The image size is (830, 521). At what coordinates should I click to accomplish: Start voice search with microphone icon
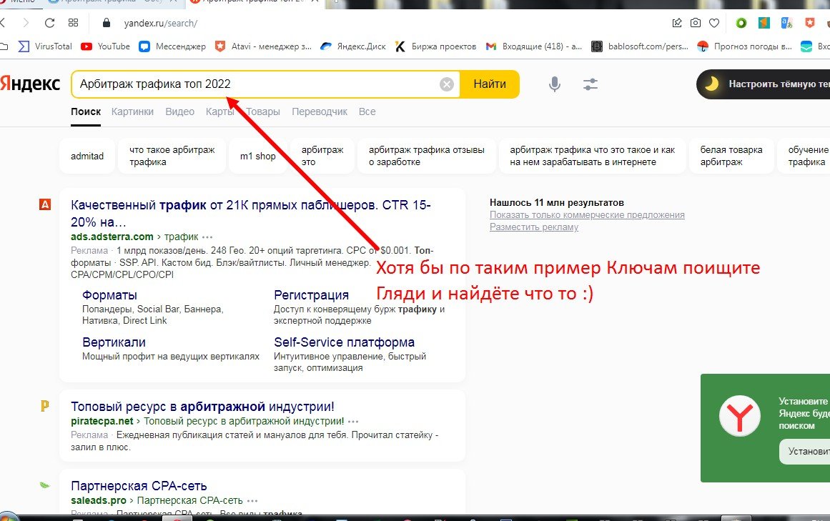click(554, 84)
